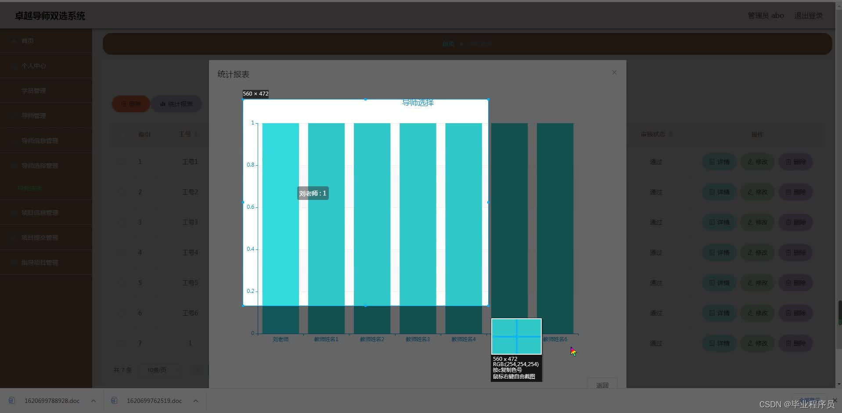The height and width of the screenshot is (413, 842).
Task: Click 删除 for the 工号2 row
Action: coord(795,192)
